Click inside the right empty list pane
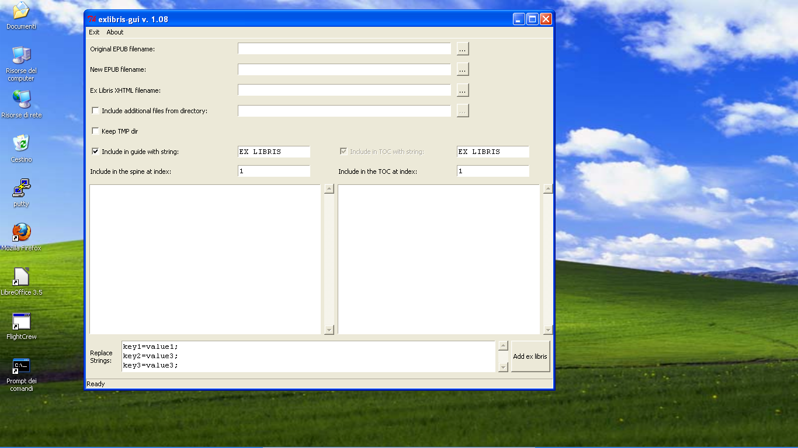798x448 pixels. (439, 260)
